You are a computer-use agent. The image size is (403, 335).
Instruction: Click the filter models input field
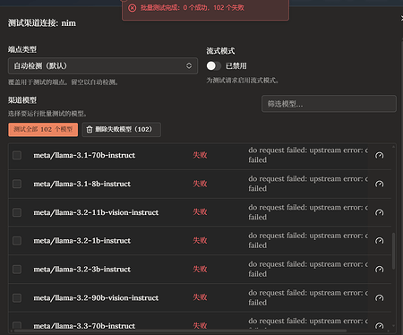tap(329, 104)
